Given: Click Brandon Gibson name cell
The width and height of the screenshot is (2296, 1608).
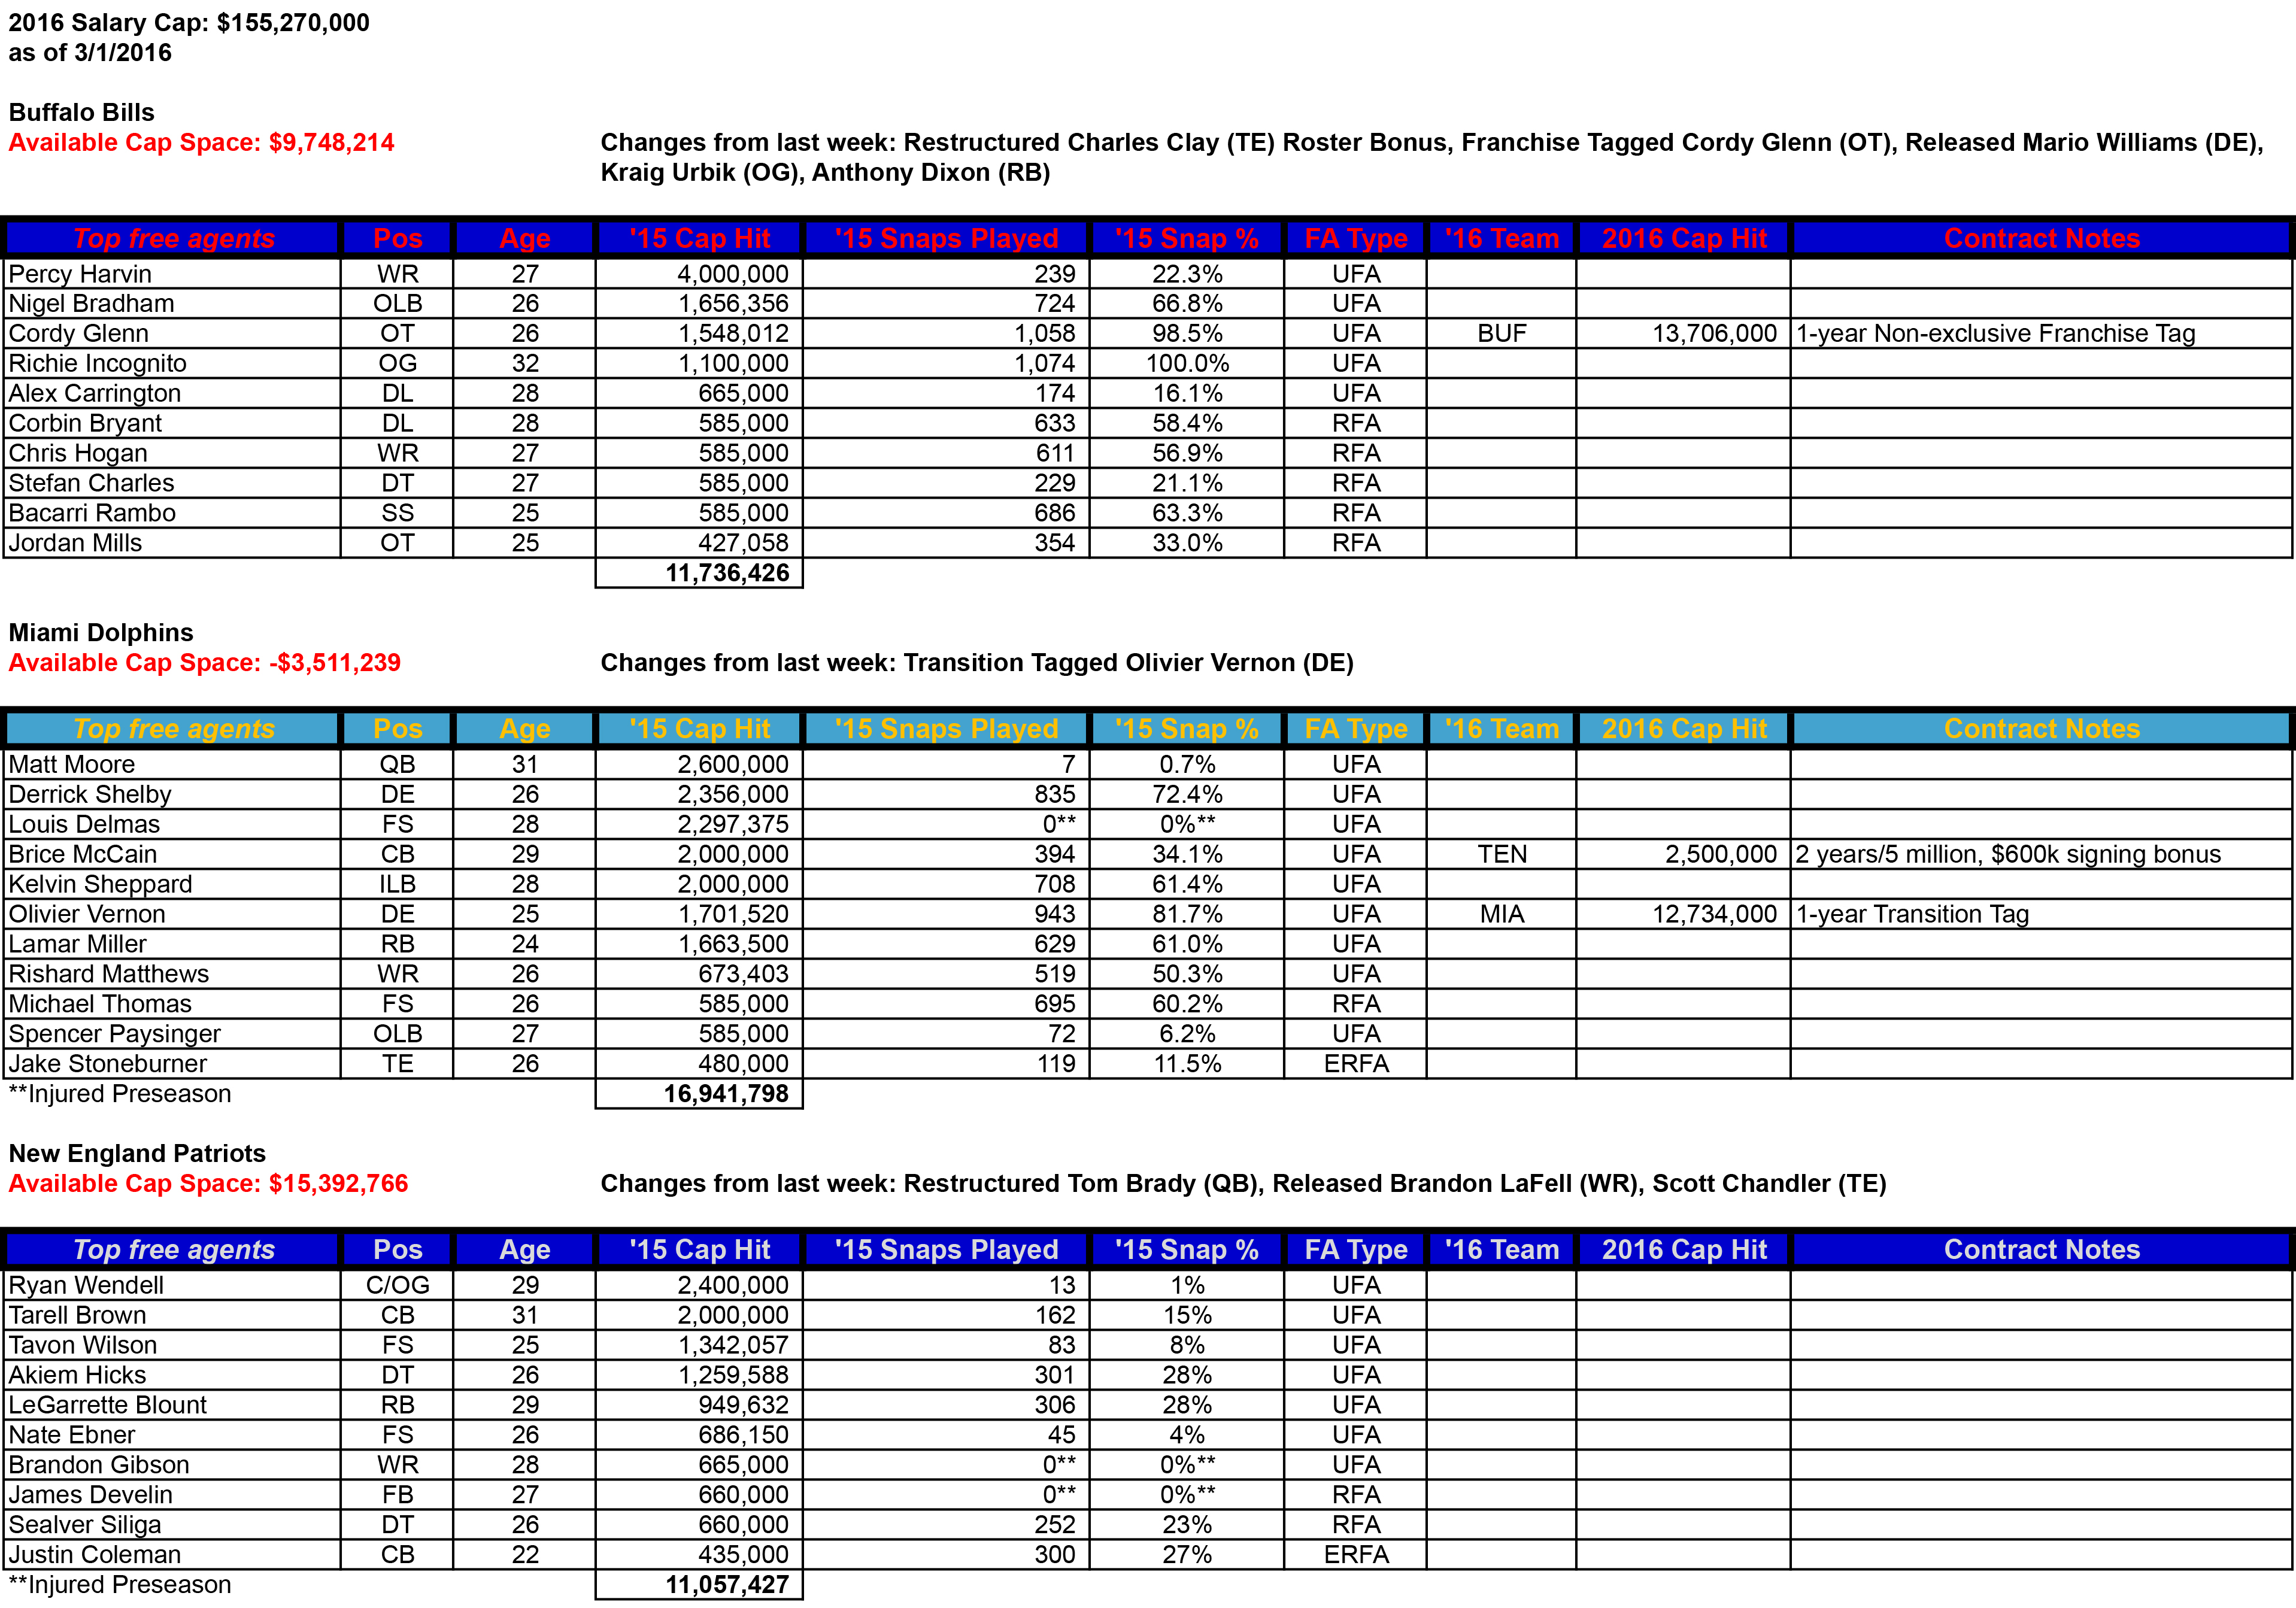Looking at the screenshot, I should pyautogui.click(x=172, y=1466).
